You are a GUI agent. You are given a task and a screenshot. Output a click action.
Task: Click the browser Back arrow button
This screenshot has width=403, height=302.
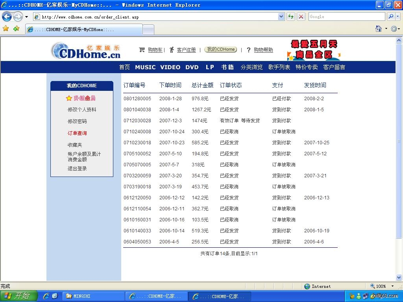7,17
